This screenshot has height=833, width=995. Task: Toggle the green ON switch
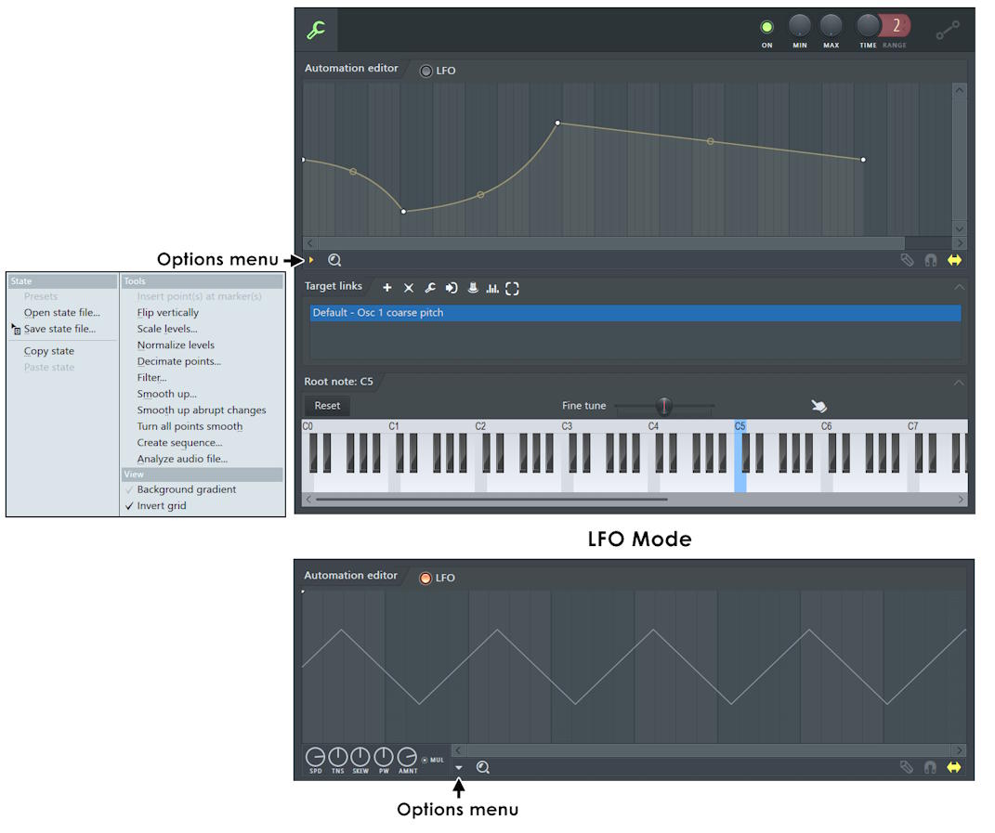pos(766,28)
